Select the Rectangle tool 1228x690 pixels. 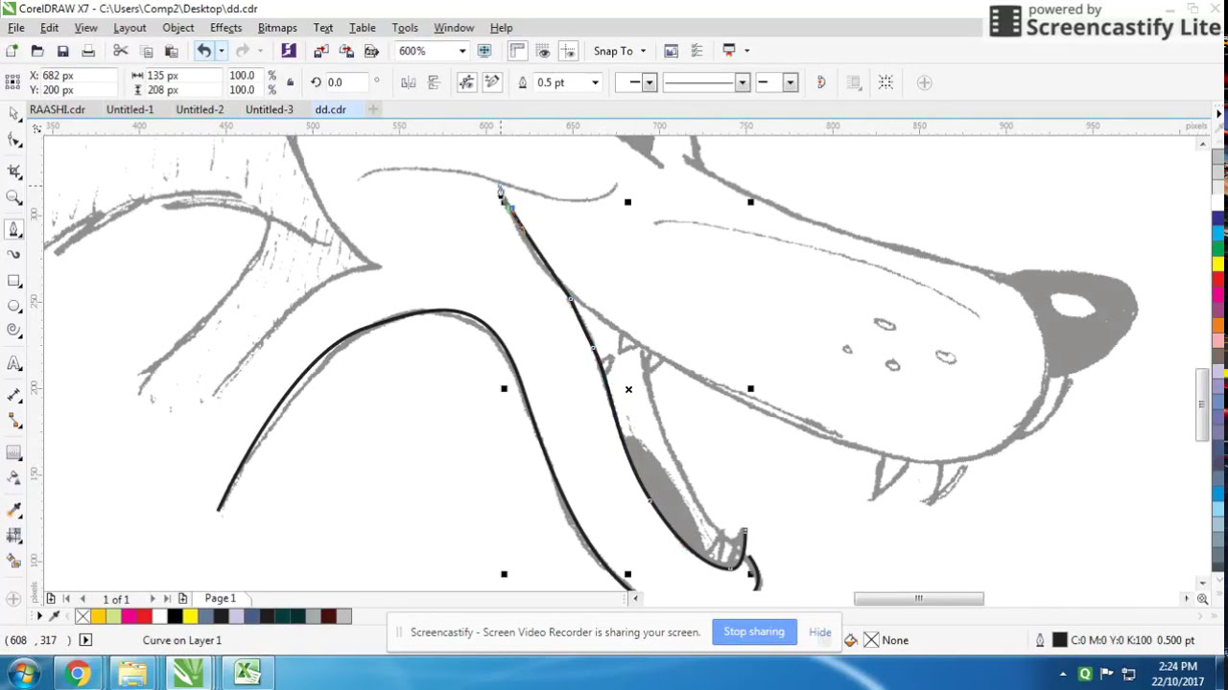coord(14,281)
